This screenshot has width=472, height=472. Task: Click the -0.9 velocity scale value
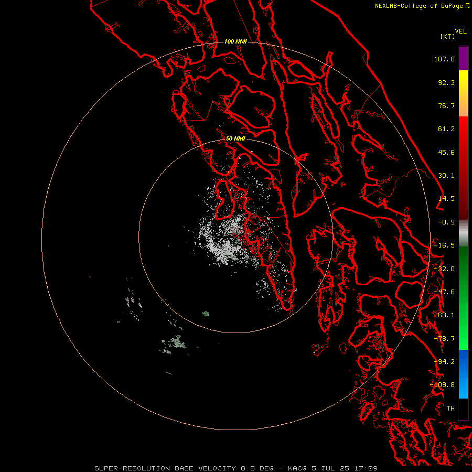point(446,222)
